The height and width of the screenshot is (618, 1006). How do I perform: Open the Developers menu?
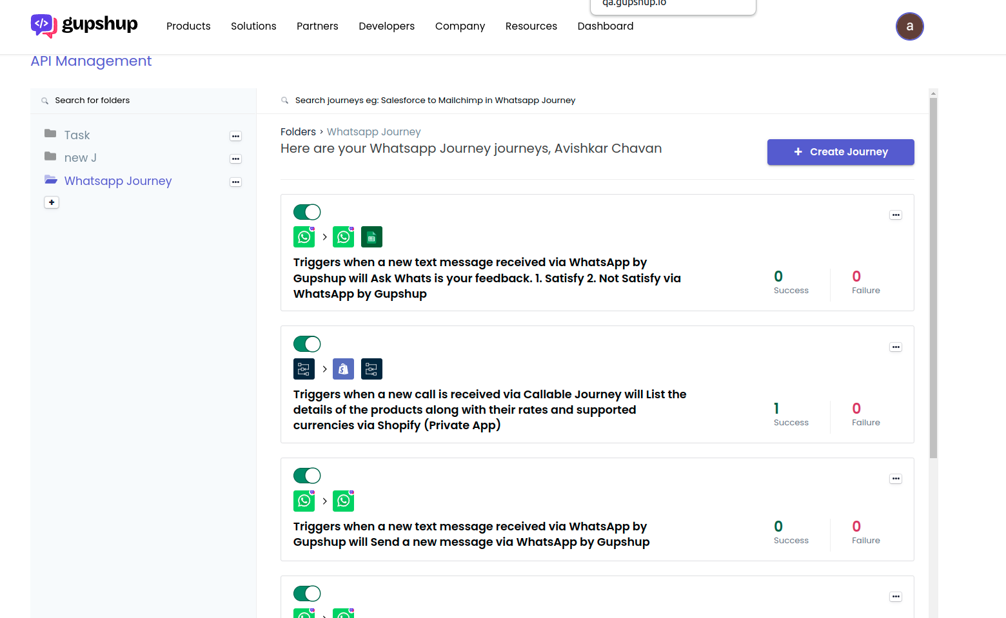[387, 26]
